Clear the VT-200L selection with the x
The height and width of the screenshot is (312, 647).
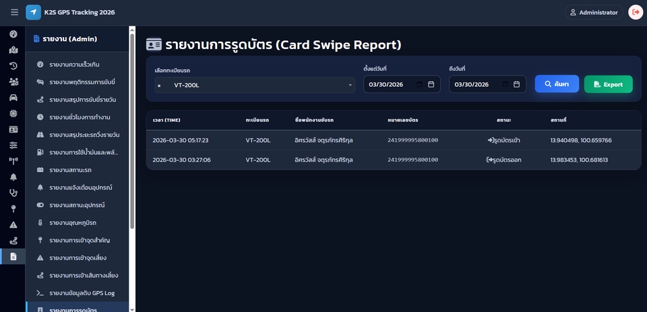(x=159, y=85)
